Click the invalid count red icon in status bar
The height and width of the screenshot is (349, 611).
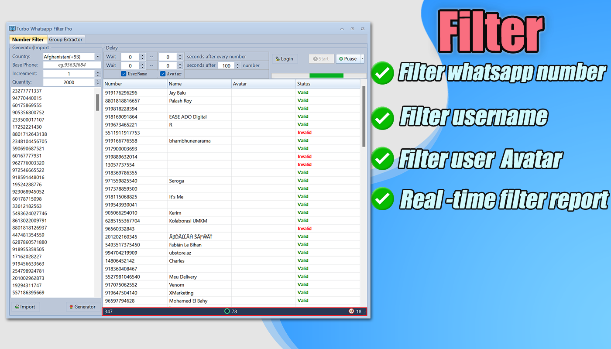[x=351, y=311]
